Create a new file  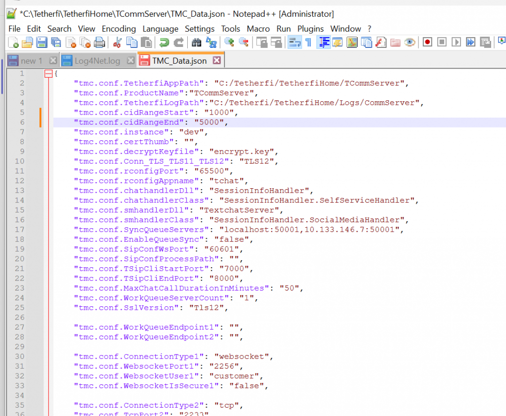(14, 42)
